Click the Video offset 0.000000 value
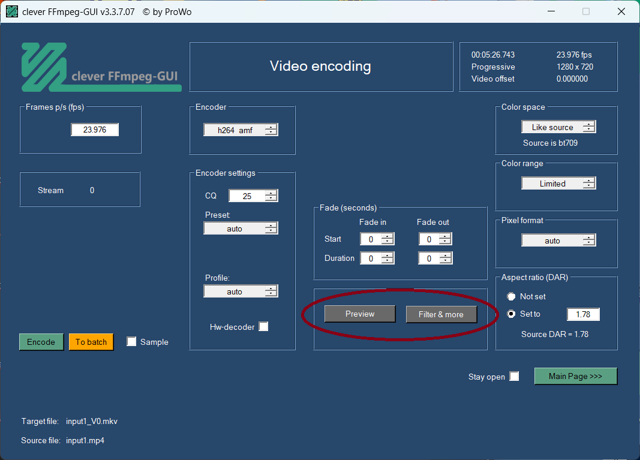 [x=572, y=79]
